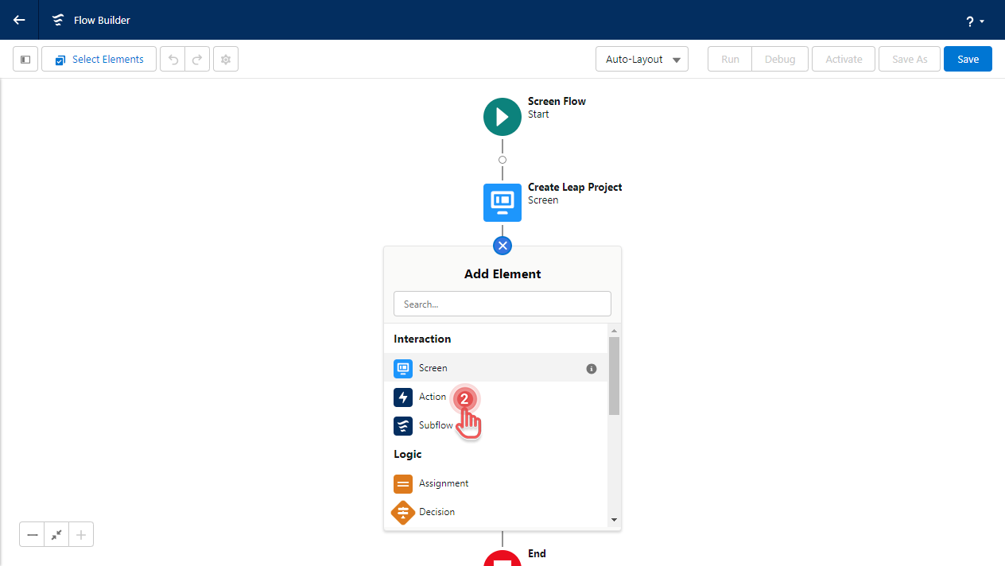The height and width of the screenshot is (566, 1005).
Task: Save the flow with the Save button
Action: [x=967, y=59]
